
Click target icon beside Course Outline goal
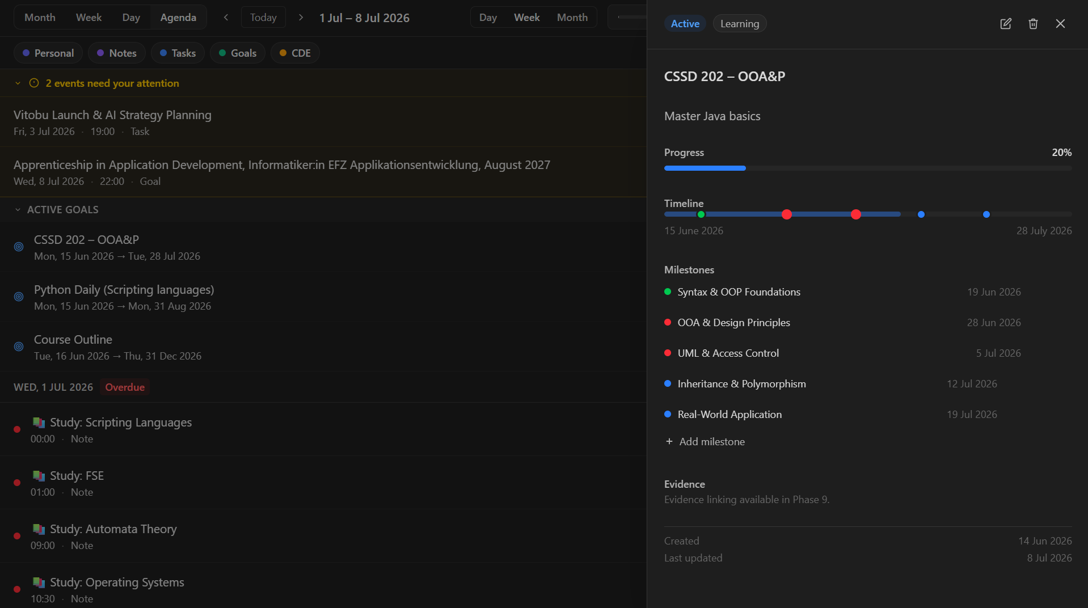(19, 347)
